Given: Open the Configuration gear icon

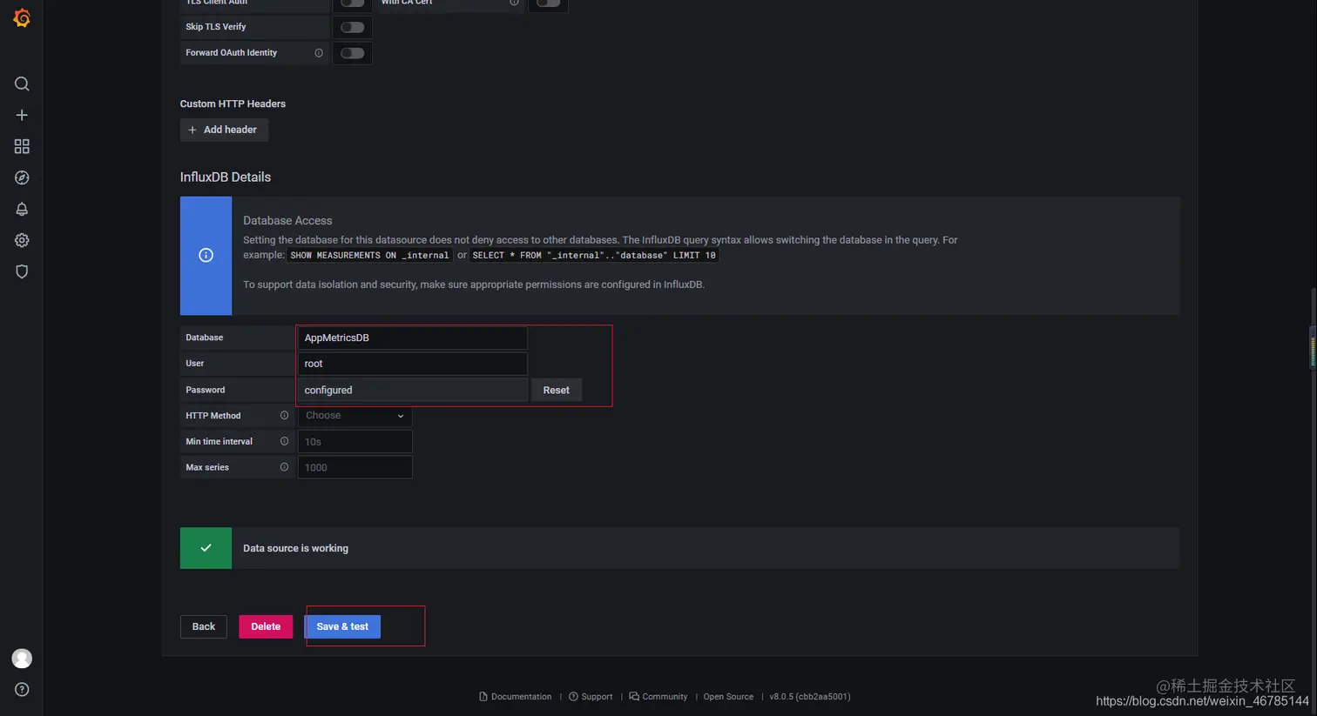Looking at the screenshot, I should pos(22,240).
